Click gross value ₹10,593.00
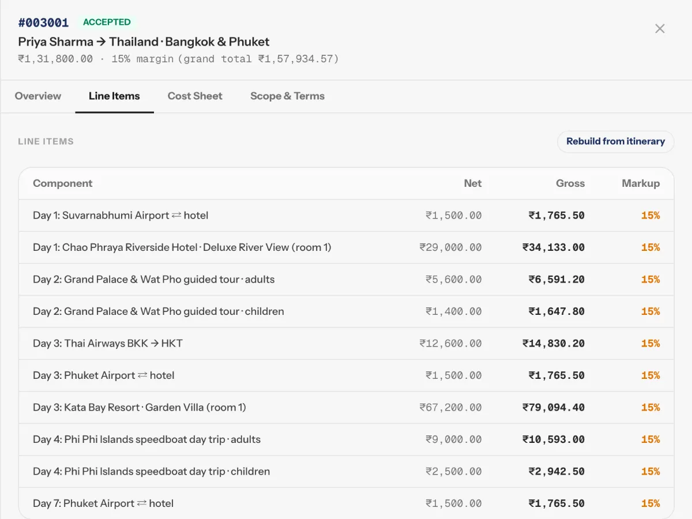Viewport: 692px width, 519px height. [x=554, y=439]
